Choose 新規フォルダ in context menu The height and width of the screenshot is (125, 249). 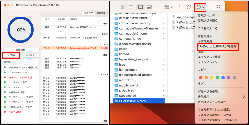coord(206,16)
